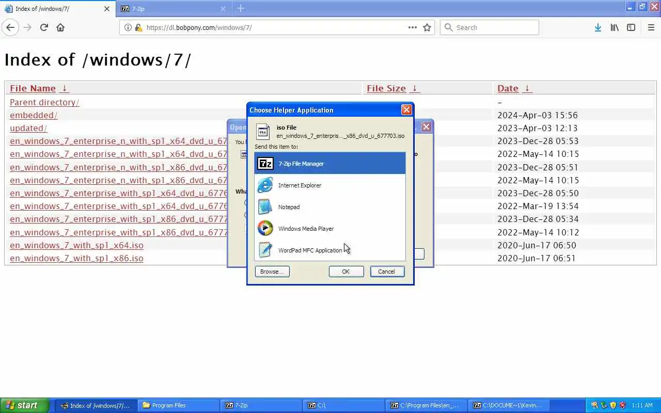
Task: Open the Downloads arrow in toolbar
Action: (597, 27)
